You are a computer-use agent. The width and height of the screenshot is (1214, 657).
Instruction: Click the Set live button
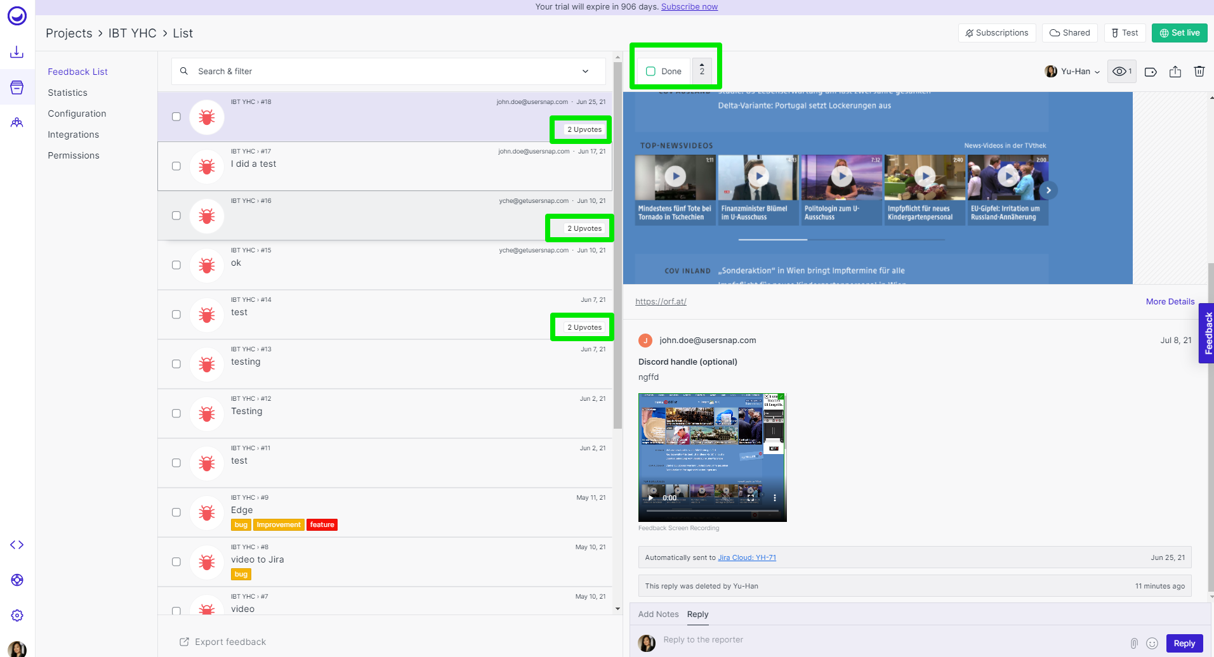(1180, 33)
